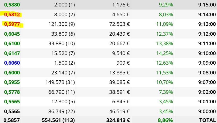The height and width of the screenshot is (123, 217).
Task: Select the amount 89.085 €
Action: (x=119, y=82)
